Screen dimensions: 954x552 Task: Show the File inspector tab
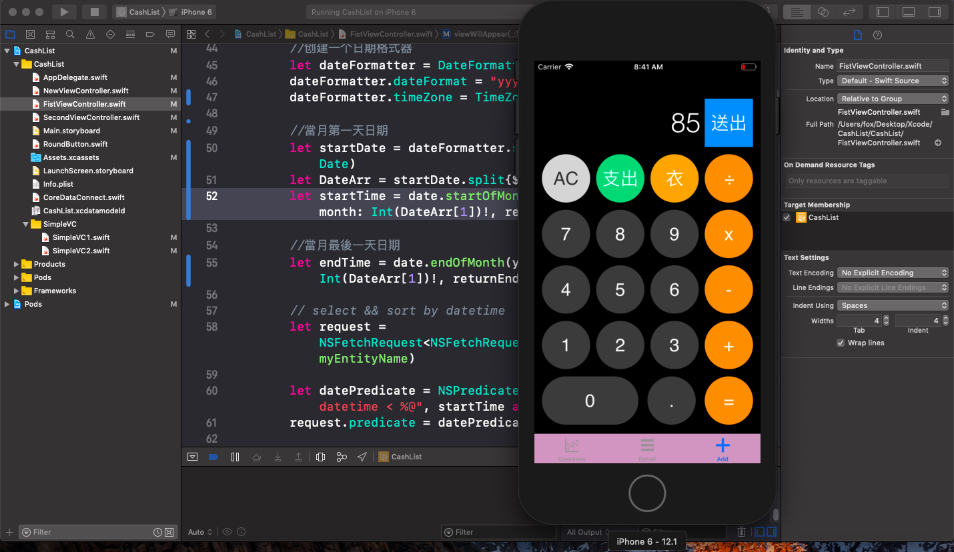click(858, 35)
